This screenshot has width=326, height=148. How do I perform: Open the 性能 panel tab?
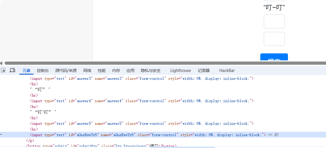(x=102, y=71)
